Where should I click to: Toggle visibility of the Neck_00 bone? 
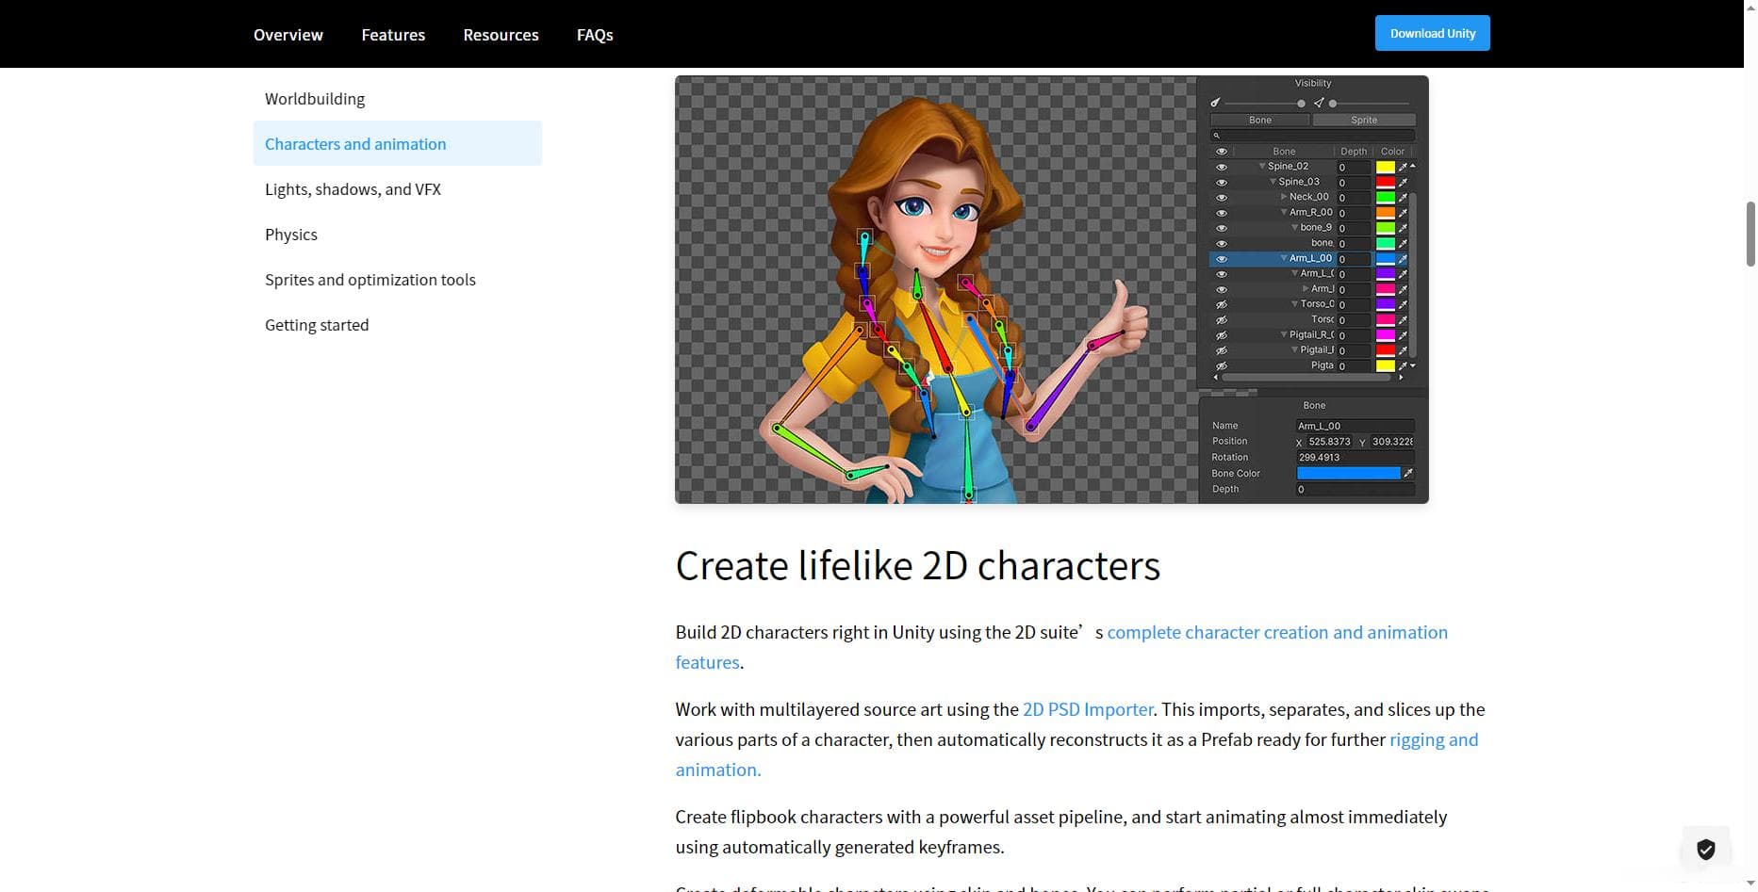[x=1222, y=197]
